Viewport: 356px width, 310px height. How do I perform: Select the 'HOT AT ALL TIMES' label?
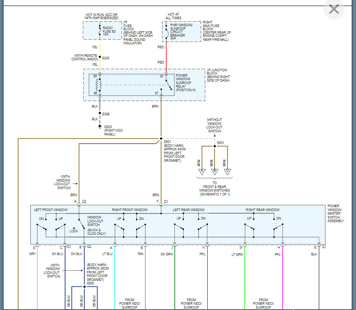173,16
